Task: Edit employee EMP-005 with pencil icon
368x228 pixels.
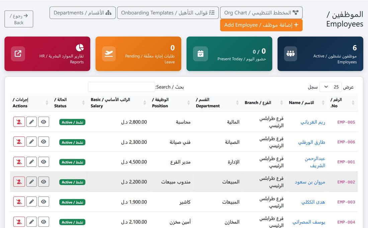Action: coord(31,122)
